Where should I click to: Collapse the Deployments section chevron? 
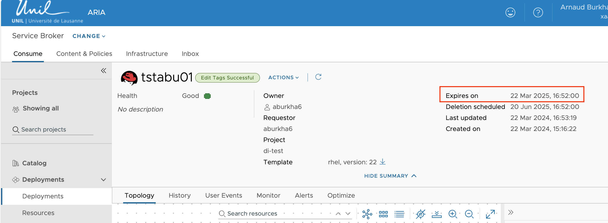pos(103,180)
